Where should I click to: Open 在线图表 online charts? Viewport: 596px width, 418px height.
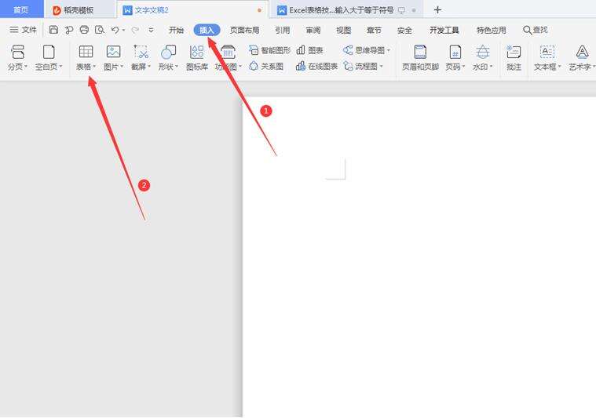click(x=316, y=67)
